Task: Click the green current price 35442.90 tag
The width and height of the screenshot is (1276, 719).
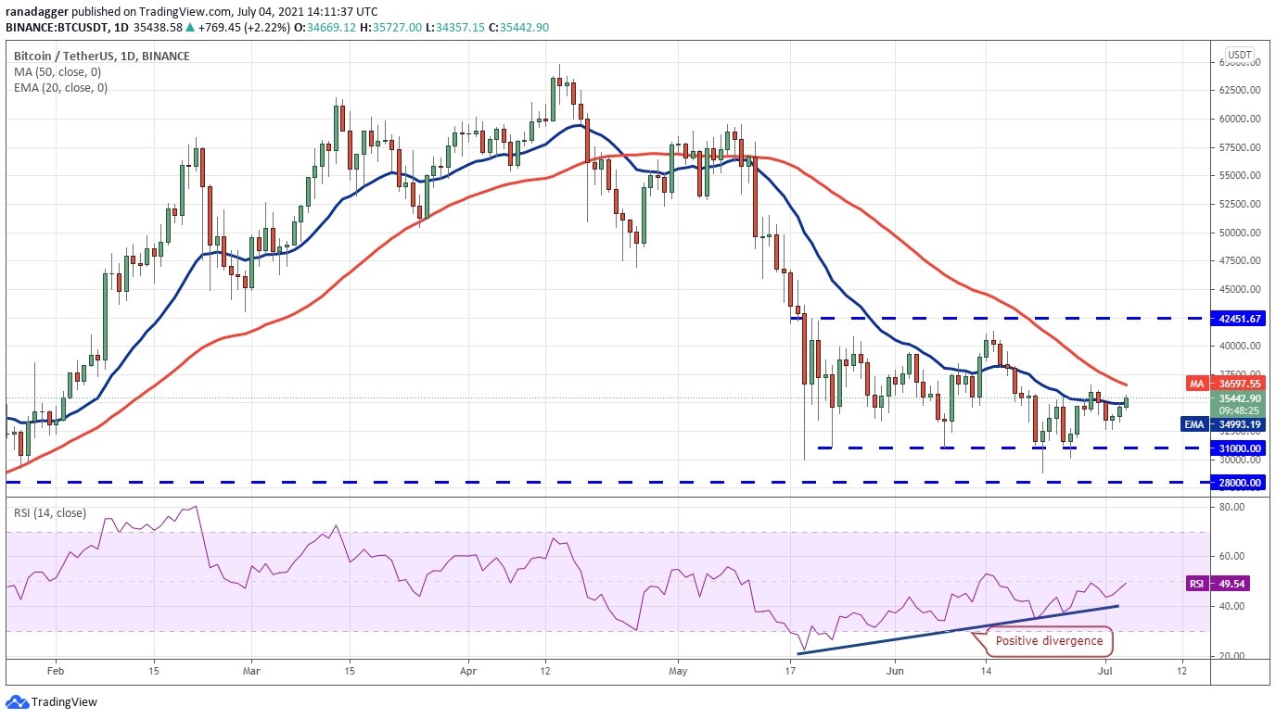Action: (x=1238, y=404)
